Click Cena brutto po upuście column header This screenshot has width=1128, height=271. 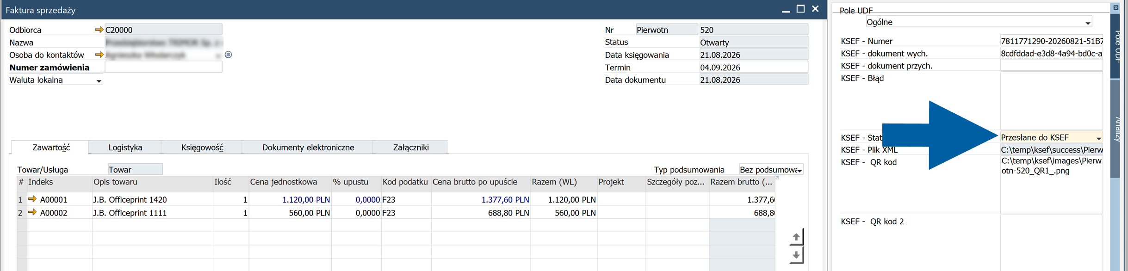[481, 184]
